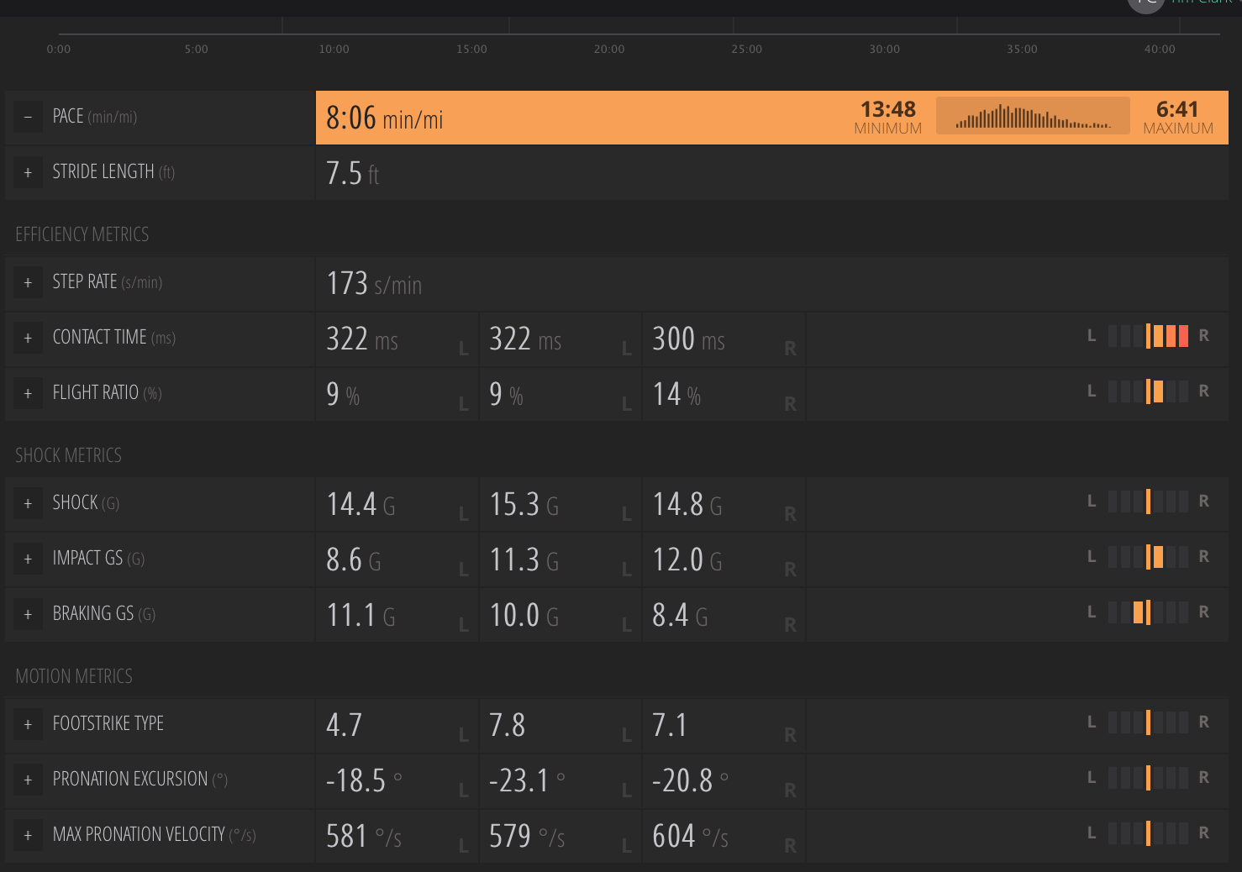
Task: Click the Footstrike Type L/R balance indicator
Action: [1148, 722]
